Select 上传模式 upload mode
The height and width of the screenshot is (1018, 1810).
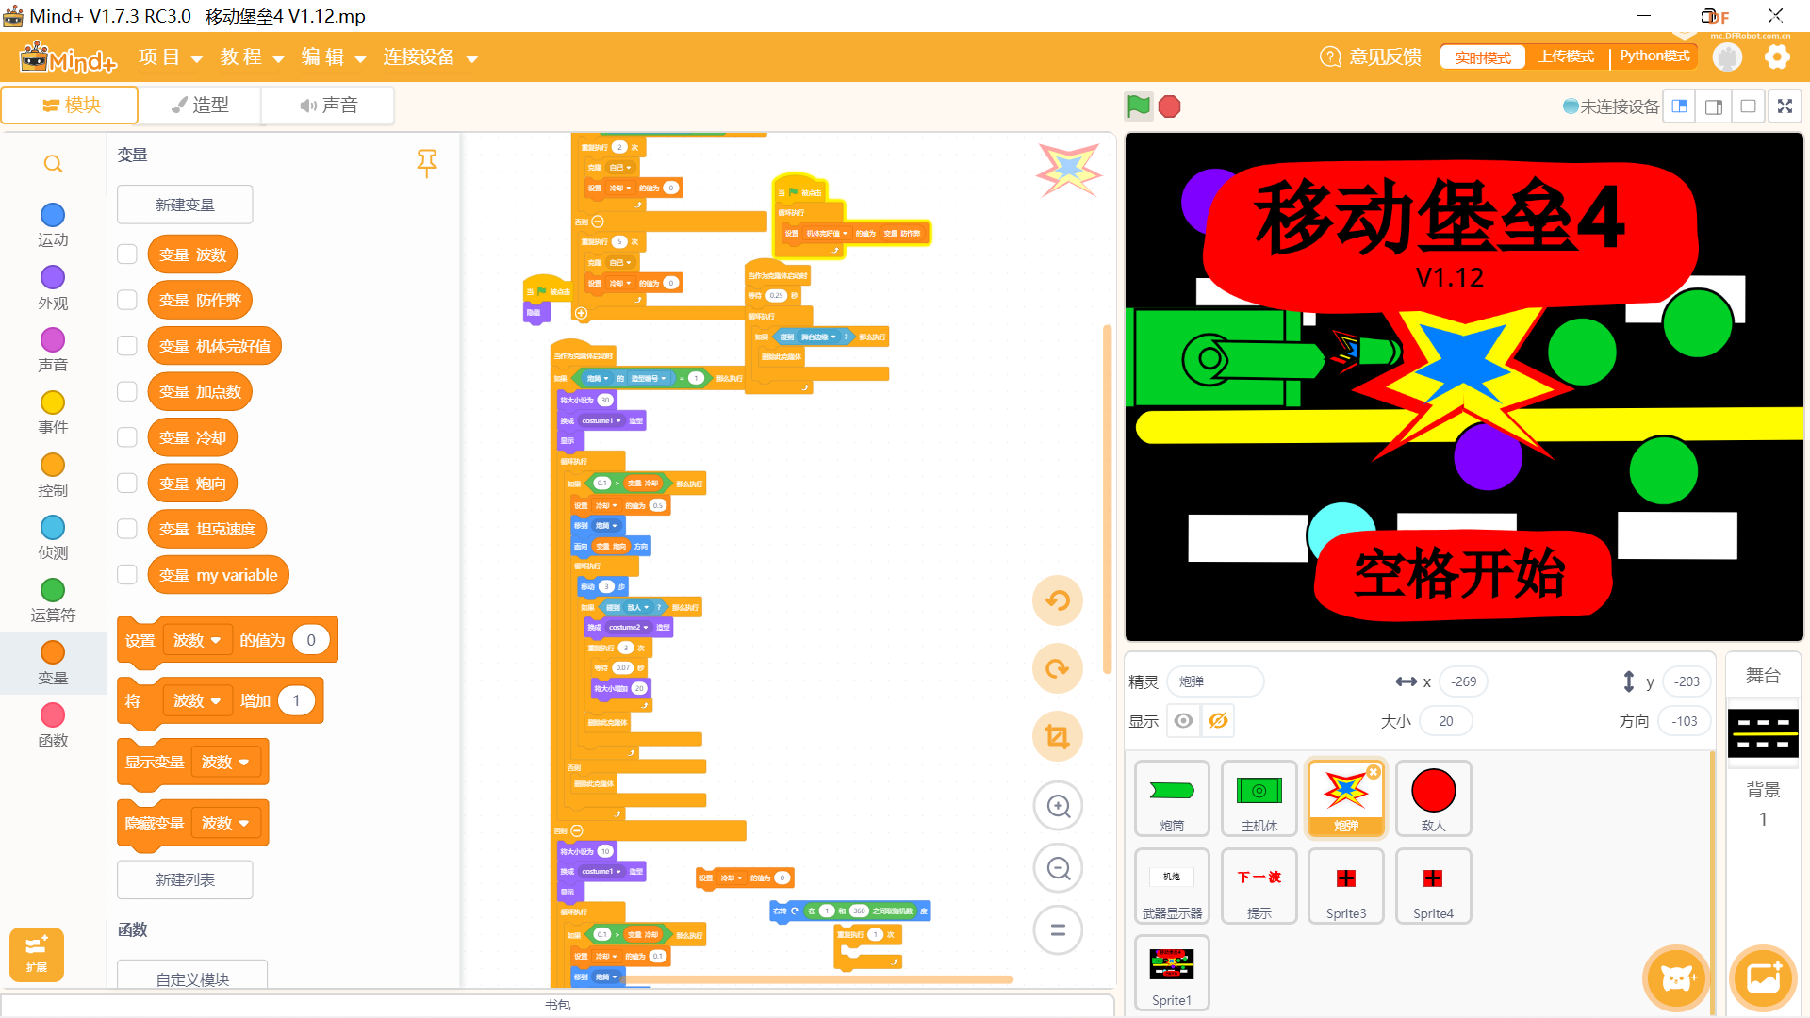[1566, 57]
